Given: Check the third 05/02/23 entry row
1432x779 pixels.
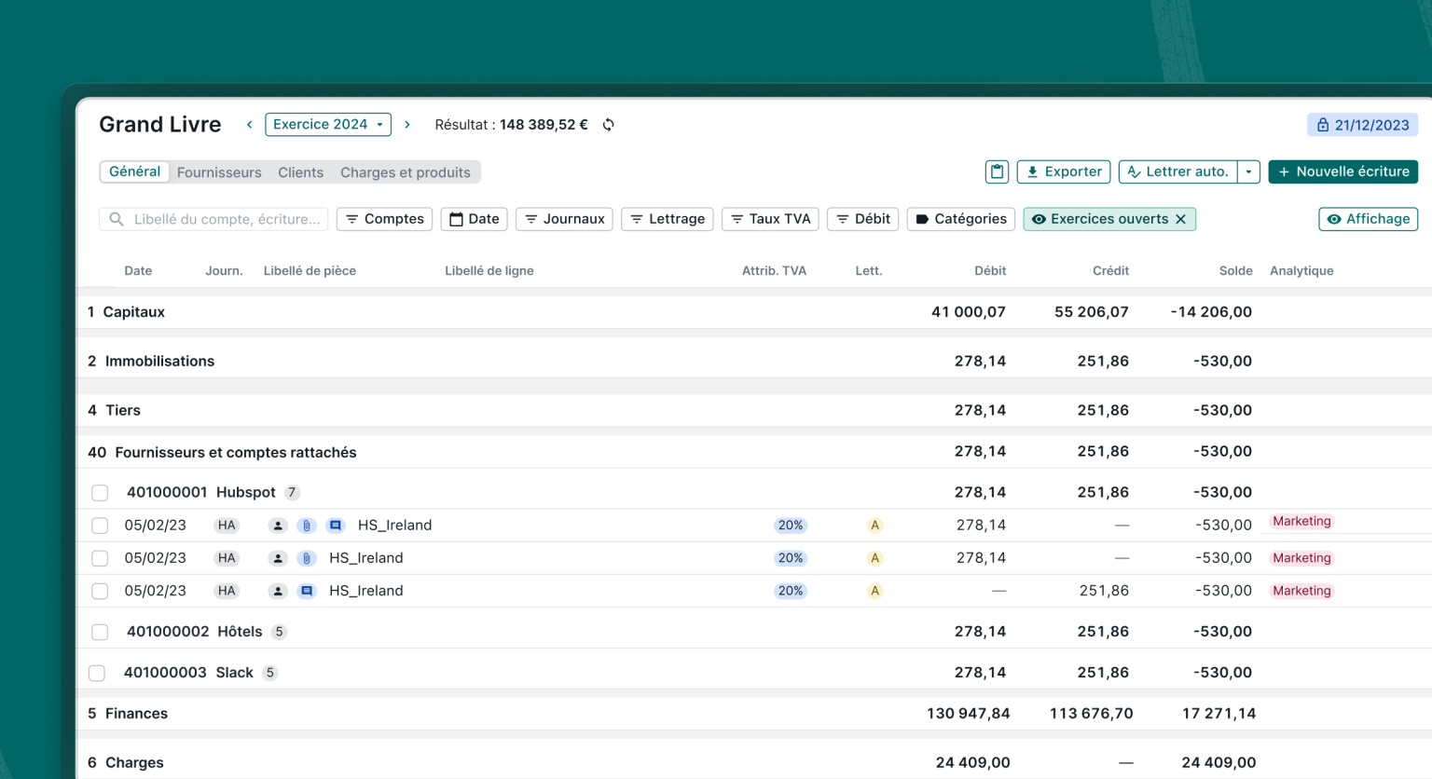Looking at the screenshot, I should [100, 591].
